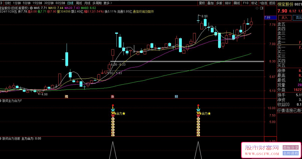Open the MA indicator dropdown arrow
302x159 pixels.
[x=31, y=8]
